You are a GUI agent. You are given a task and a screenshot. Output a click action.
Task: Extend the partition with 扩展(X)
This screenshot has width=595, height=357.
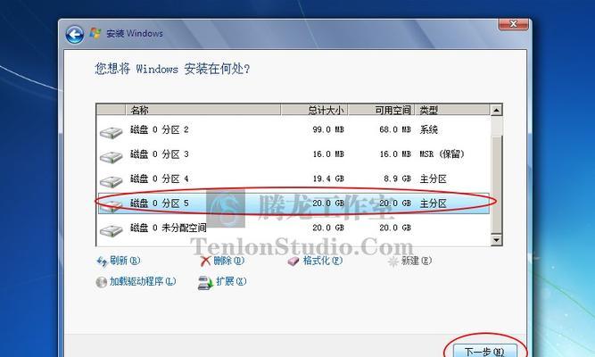click(231, 281)
